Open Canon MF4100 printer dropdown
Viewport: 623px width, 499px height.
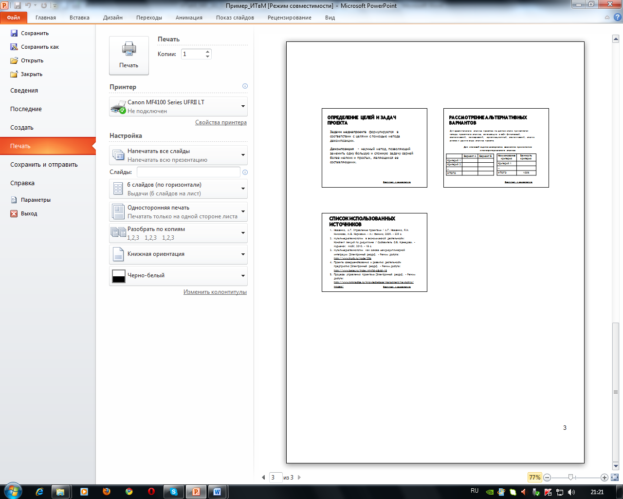[178, 106]
